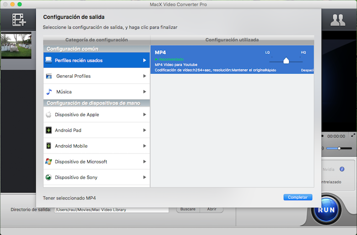Viewport: 357px width, 235px height.
Task: Click the macOS green zoom button
Action: (20, 4)
